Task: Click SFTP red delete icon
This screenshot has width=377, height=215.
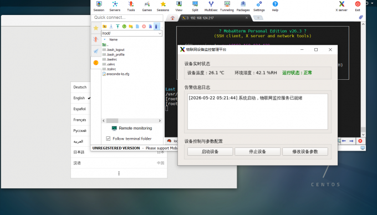Action: point(144,27)
